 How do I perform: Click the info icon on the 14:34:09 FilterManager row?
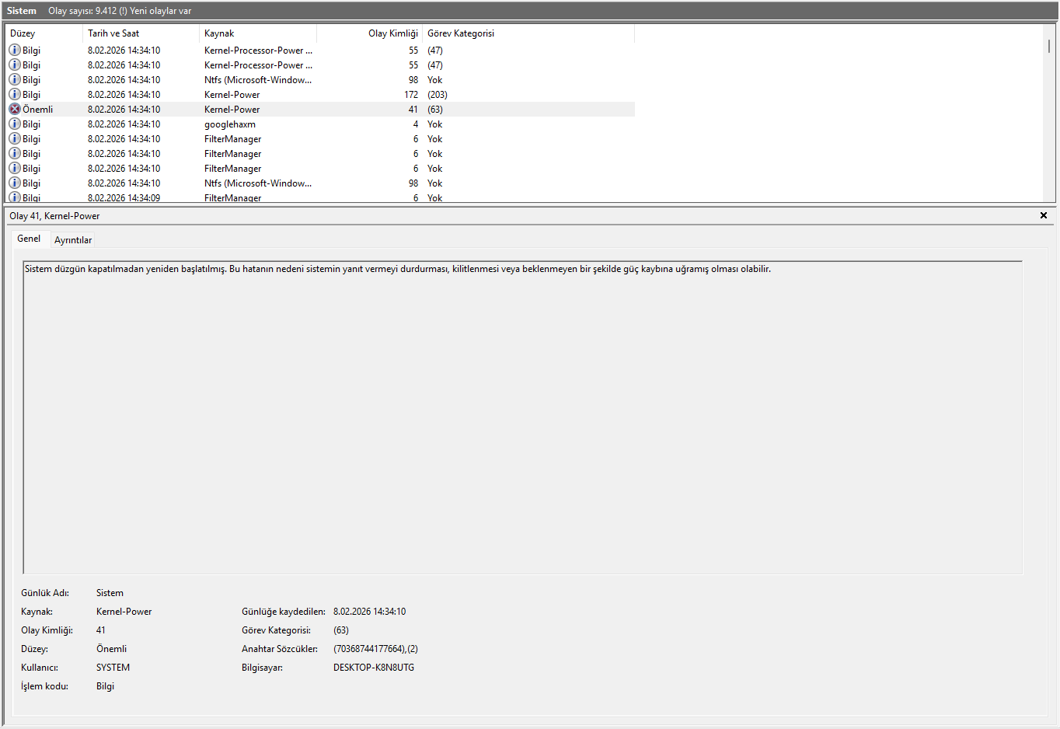pyautogui.click(x=14, y=197)
